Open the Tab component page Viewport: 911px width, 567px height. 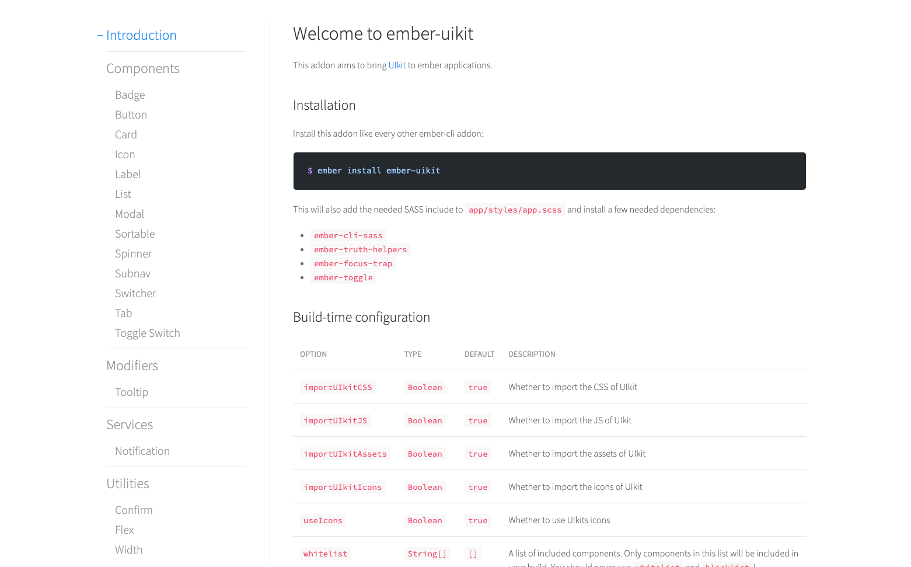coord(123,313)
